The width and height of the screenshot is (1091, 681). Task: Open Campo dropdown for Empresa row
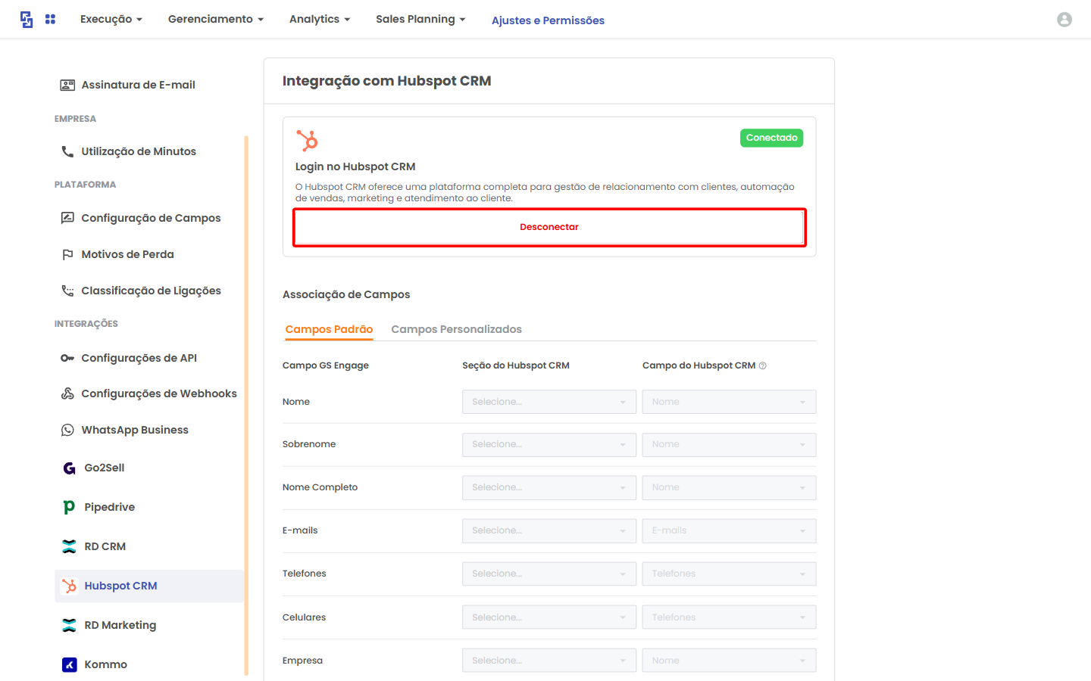pos(729,661)
